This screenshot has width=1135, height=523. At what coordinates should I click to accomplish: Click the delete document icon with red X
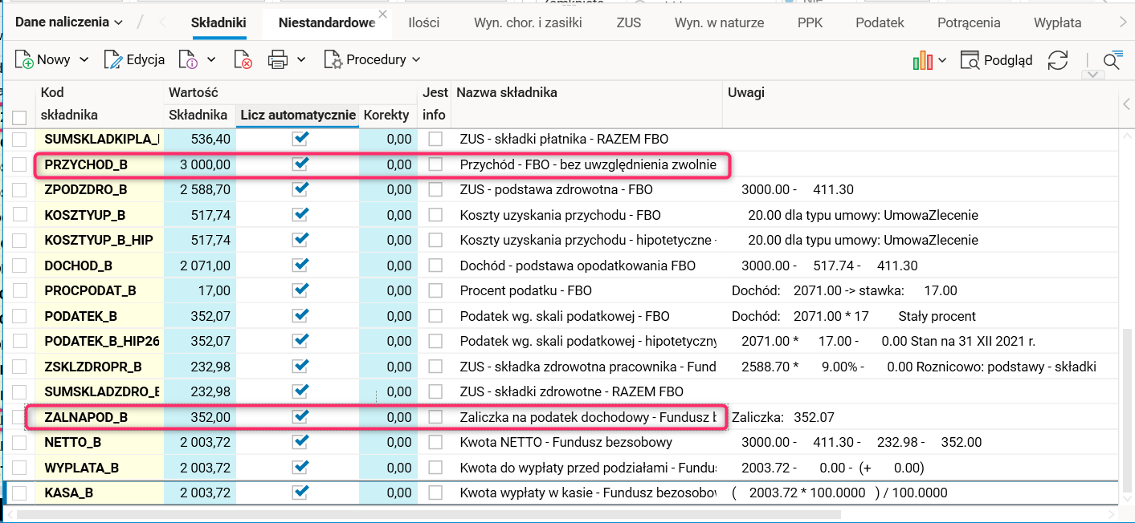(x=243, y=59)
